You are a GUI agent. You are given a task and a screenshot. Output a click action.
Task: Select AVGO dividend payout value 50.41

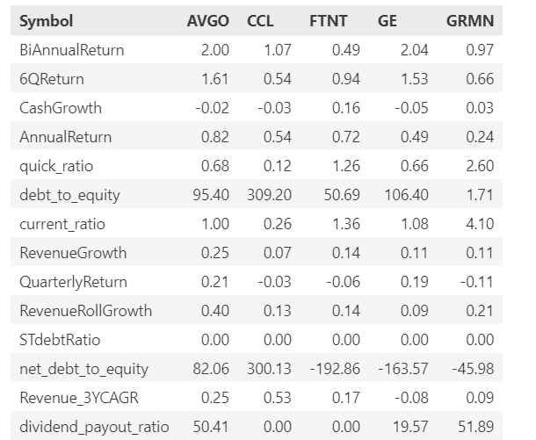[x=211, y=427]
